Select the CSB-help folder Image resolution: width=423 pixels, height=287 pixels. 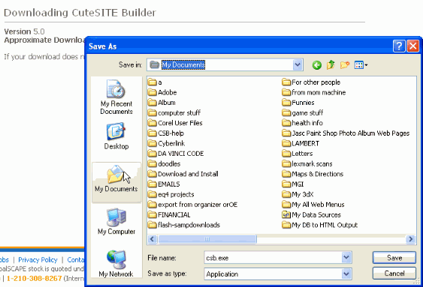pyautogui.click(x=166, y=133)
